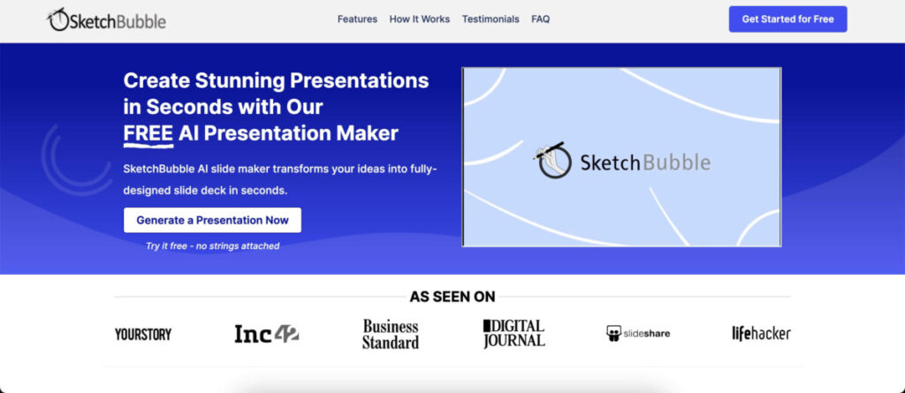Click the Business Standard logo

coord(391,334)
